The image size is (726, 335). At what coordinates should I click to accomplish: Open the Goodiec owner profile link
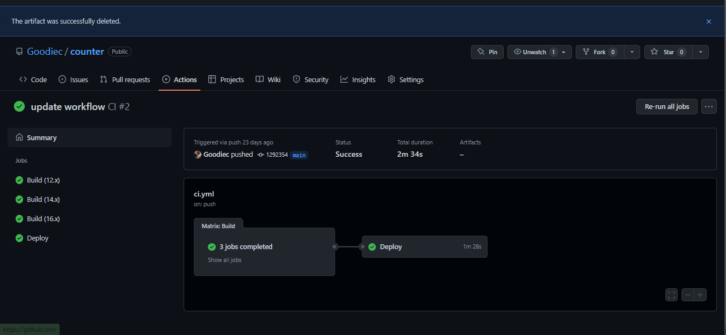click(x=45, y=52)
